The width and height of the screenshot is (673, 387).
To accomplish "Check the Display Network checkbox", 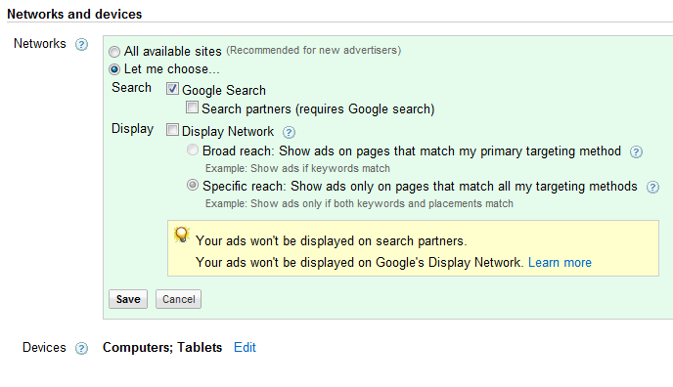I will click(x=172, y=129).
